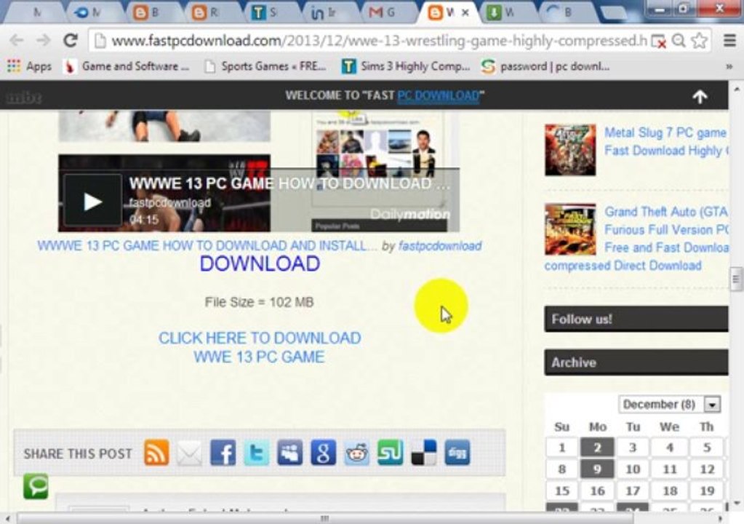Open the Chrome menu hamburger icon

pyautogui.click(x=729, y=41)
